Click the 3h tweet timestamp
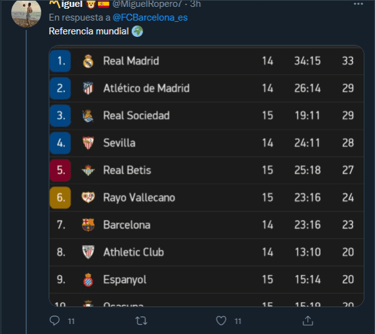The width and height of the screenshot is (375, 334). coord(195,4)
